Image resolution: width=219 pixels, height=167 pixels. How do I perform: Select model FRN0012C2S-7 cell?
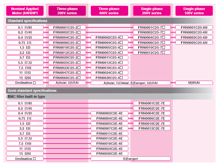coord(152,53)
